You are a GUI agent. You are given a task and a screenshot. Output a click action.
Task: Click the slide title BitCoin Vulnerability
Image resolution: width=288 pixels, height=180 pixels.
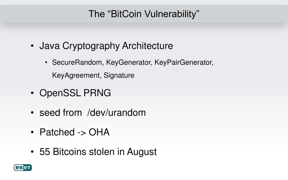(x=144, y=14)
